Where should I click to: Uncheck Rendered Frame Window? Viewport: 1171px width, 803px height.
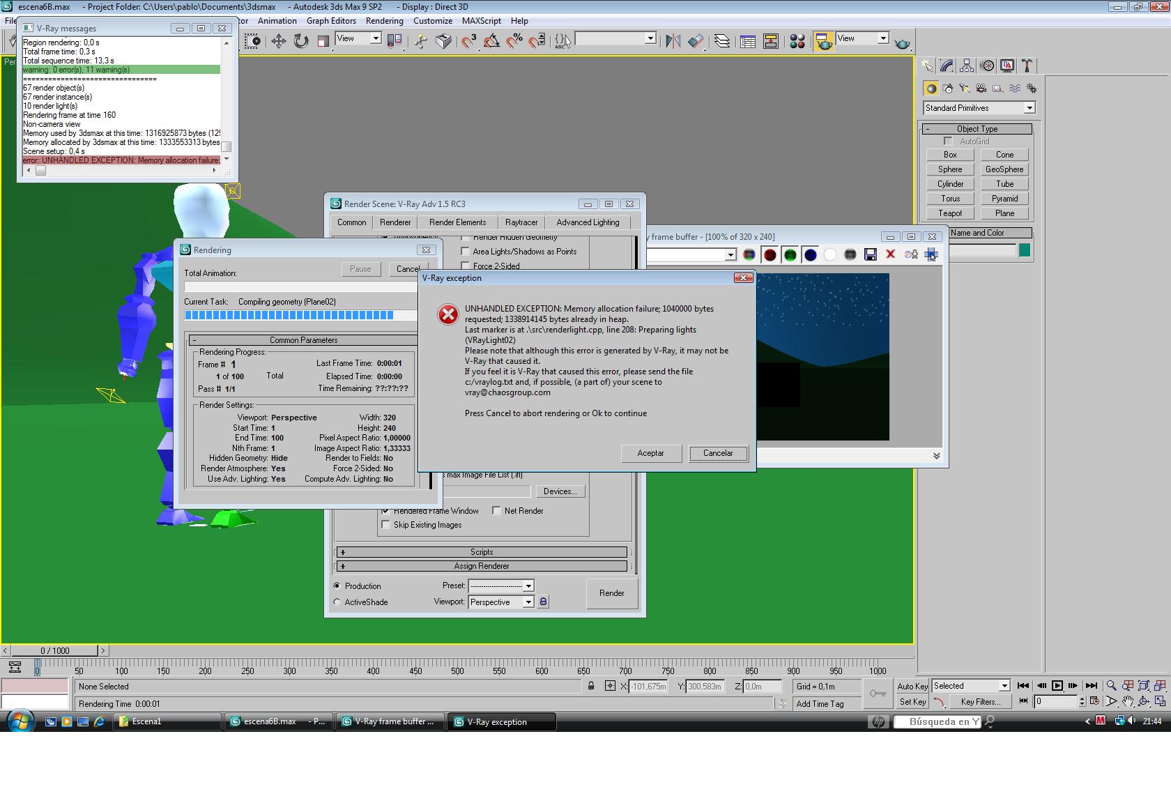click(x=386, y=511)
